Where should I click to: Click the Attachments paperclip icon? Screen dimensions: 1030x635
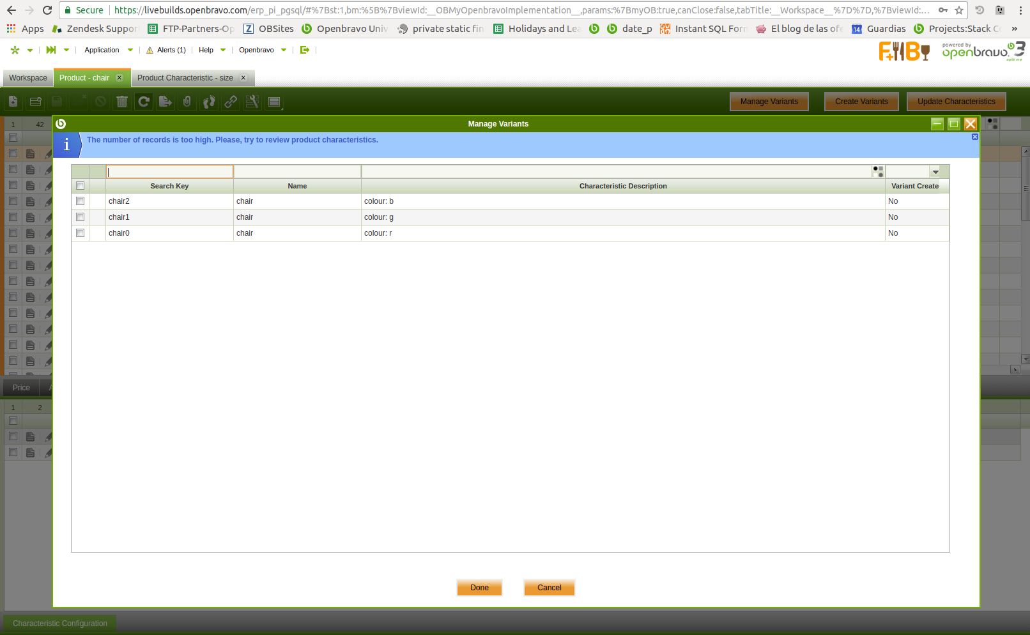tap(187, 102)
